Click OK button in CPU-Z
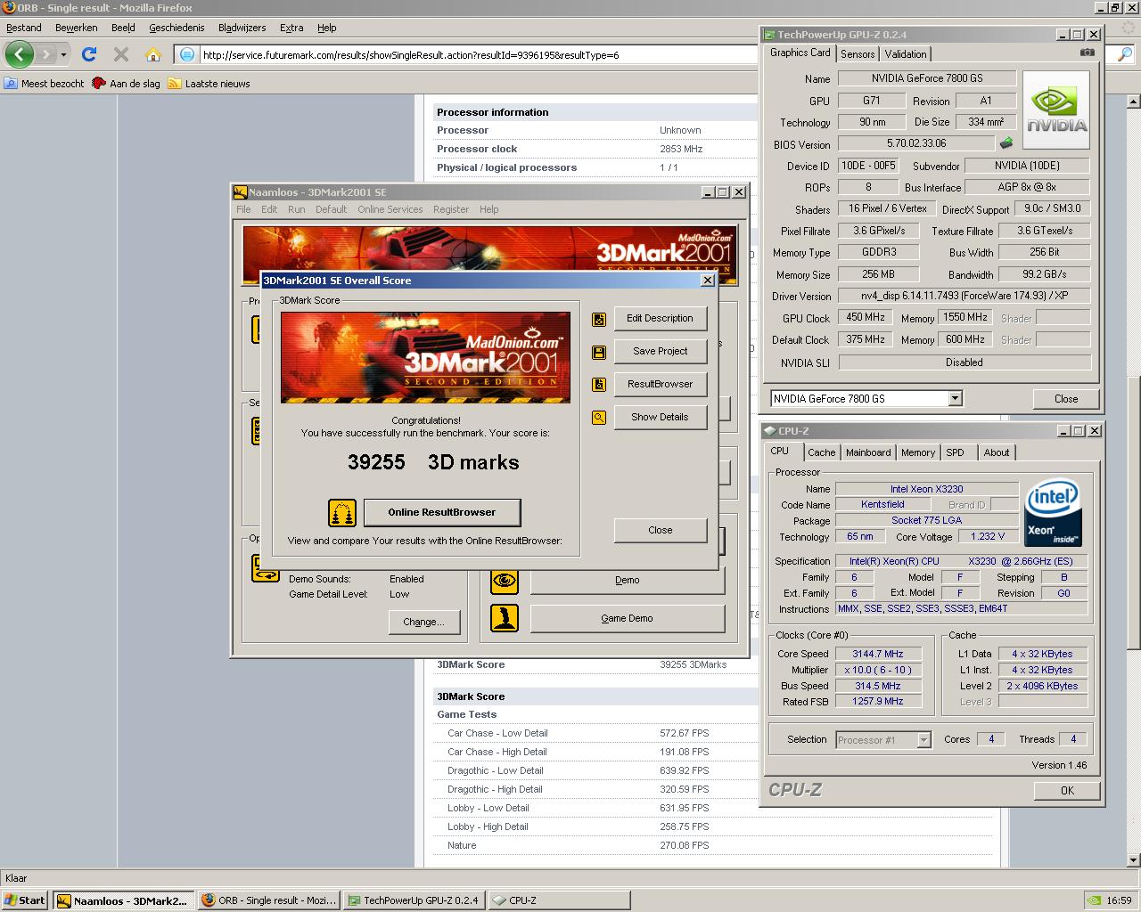Viewport: 1141px width, 912px height. click(x=1067, y=791)
